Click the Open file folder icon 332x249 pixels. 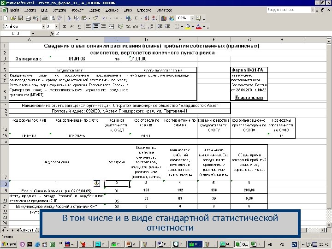tap(13, 18)
